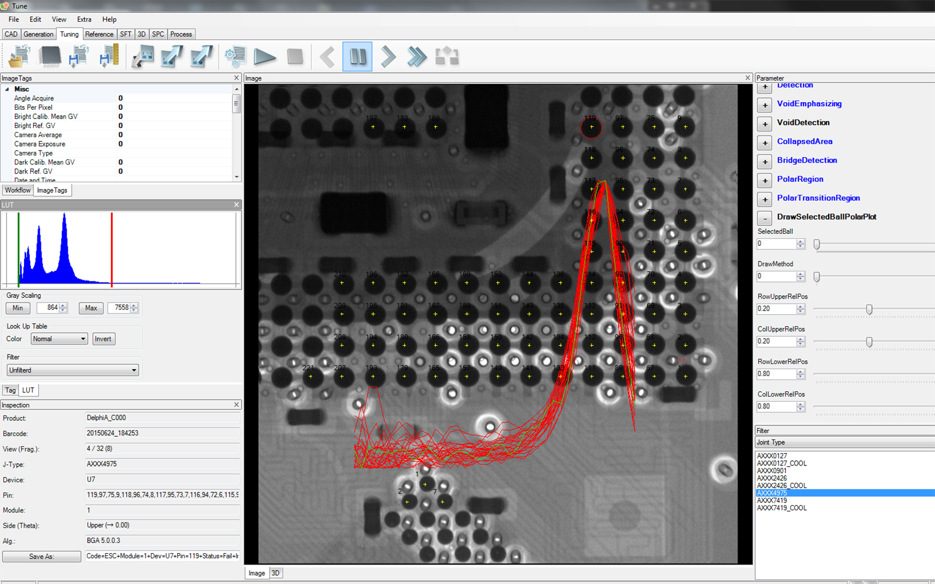Click the RowUpperRelPos slider handle
This screenshot has height=584, width=935.
[869, 310]
